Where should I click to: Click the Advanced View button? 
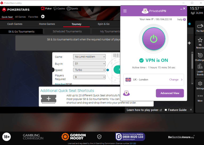coord(170,93)
